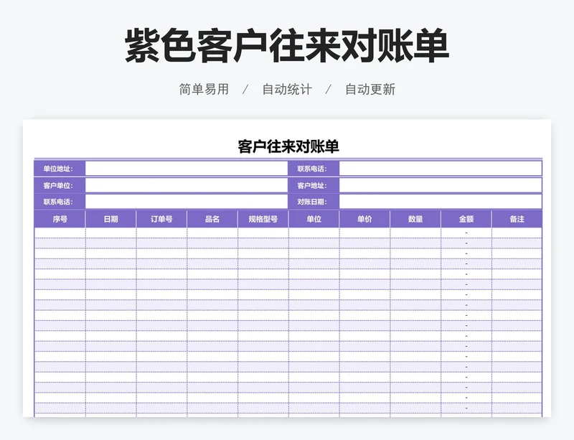Click the 品名 column header

212,219
